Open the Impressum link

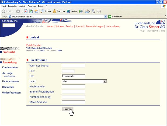point(153,31)
